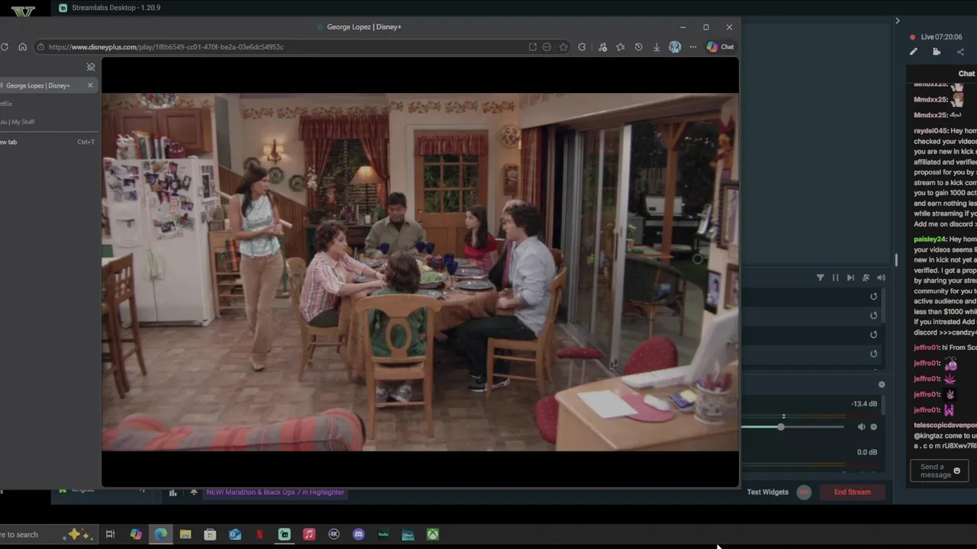Click the filter funnel icon in Streamlabs
The width and height of the screenshot is (977, 549).
820,278
